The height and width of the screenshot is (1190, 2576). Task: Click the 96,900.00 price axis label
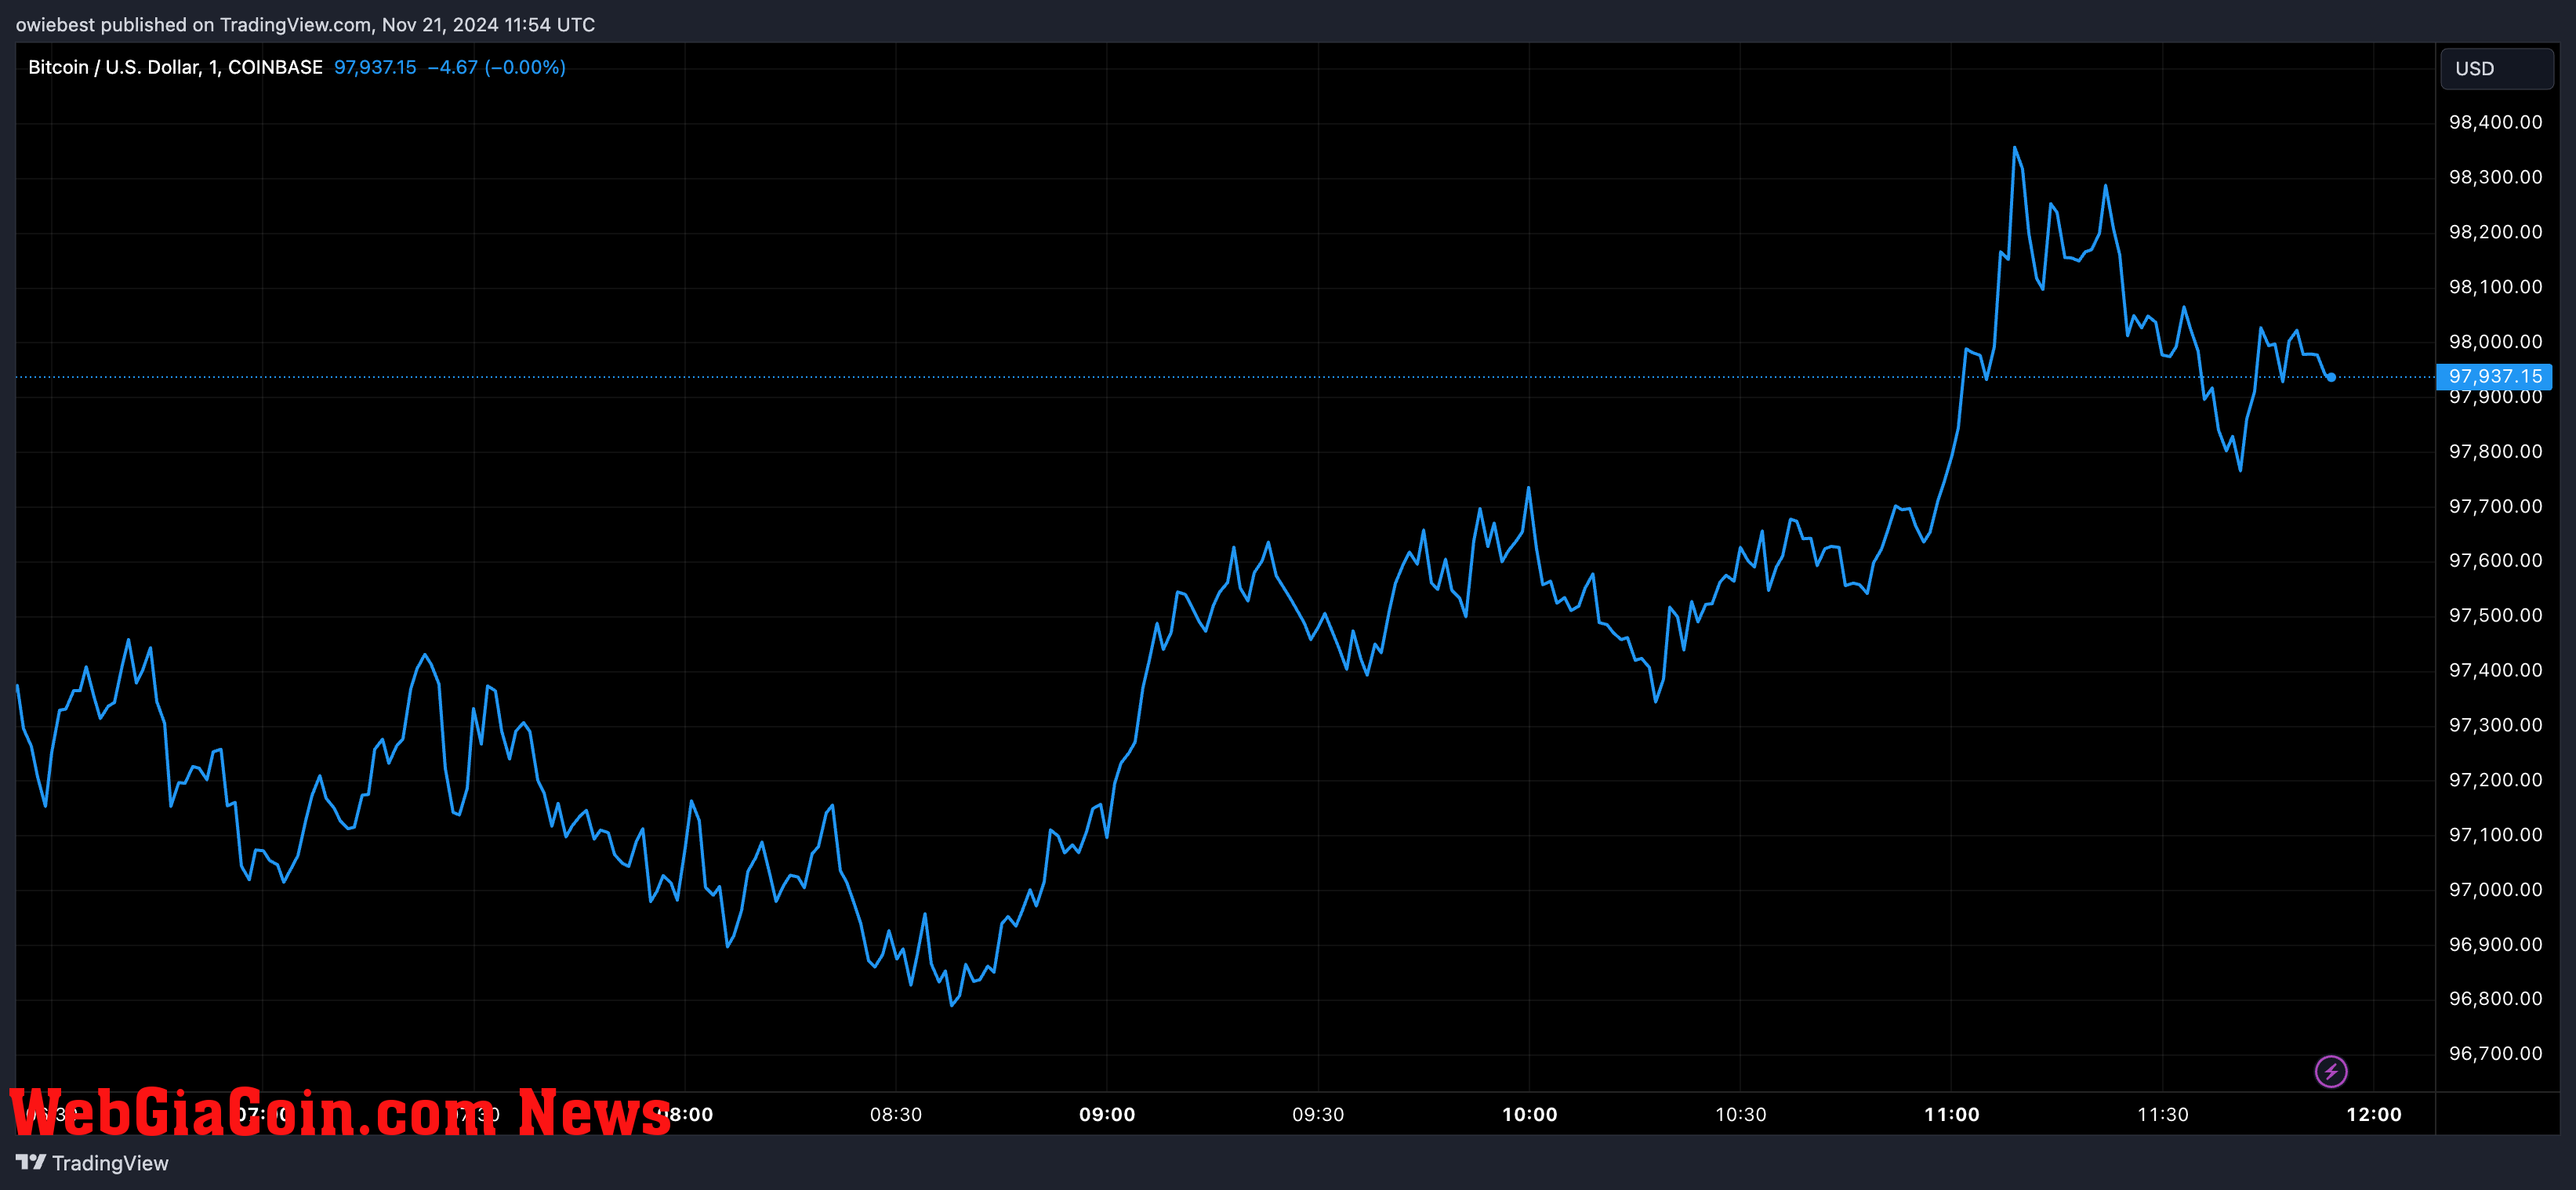[2495, 944]
